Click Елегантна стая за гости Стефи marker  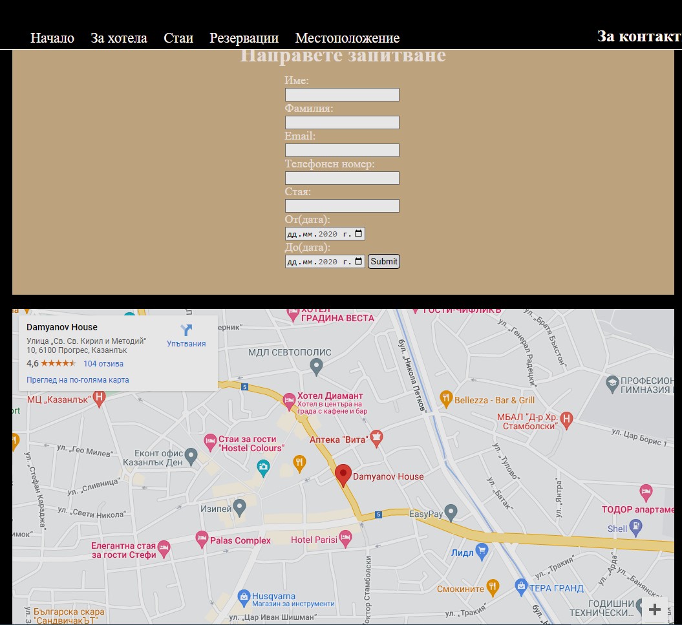164,549
